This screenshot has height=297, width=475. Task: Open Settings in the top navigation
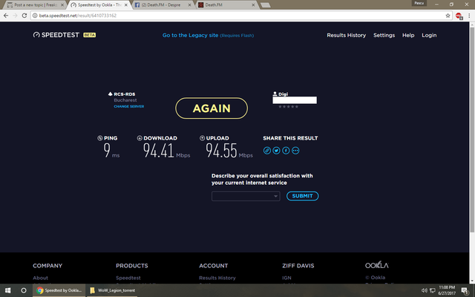(x=384, y=35)
